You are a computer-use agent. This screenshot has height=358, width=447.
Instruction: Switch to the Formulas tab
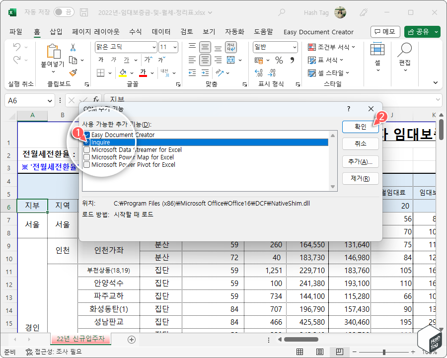pyautogui.click(x=135, y=32)
